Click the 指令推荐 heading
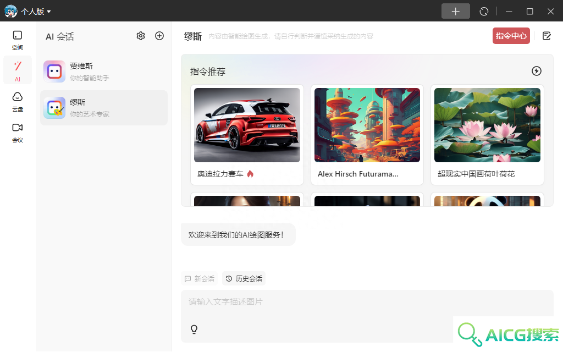The width and height of the screenshot is (563, 352). point(207,72)
